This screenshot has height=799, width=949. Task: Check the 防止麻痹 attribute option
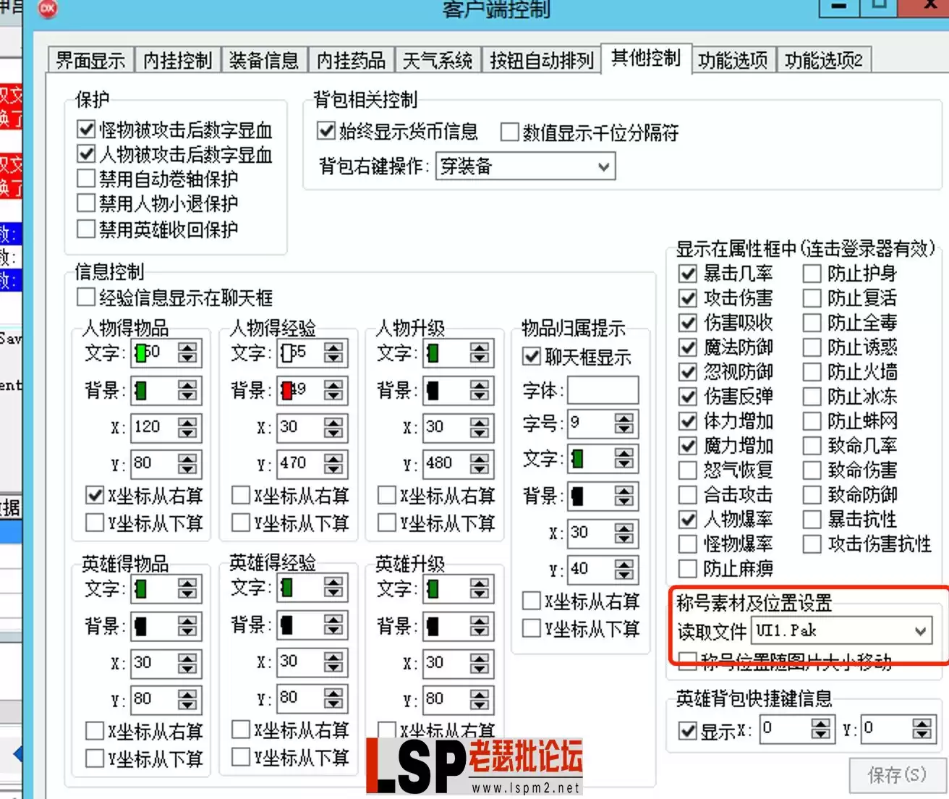click(687, 568)
